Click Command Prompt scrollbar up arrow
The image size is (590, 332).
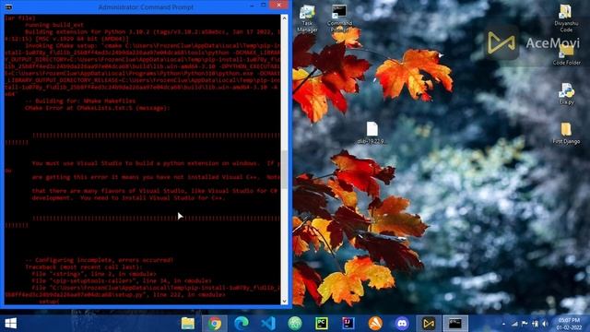pyautogui.click(x=284, y=18)
